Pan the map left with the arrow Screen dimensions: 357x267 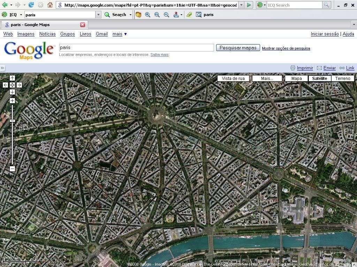pyautogui.click(x=5, y=85)
